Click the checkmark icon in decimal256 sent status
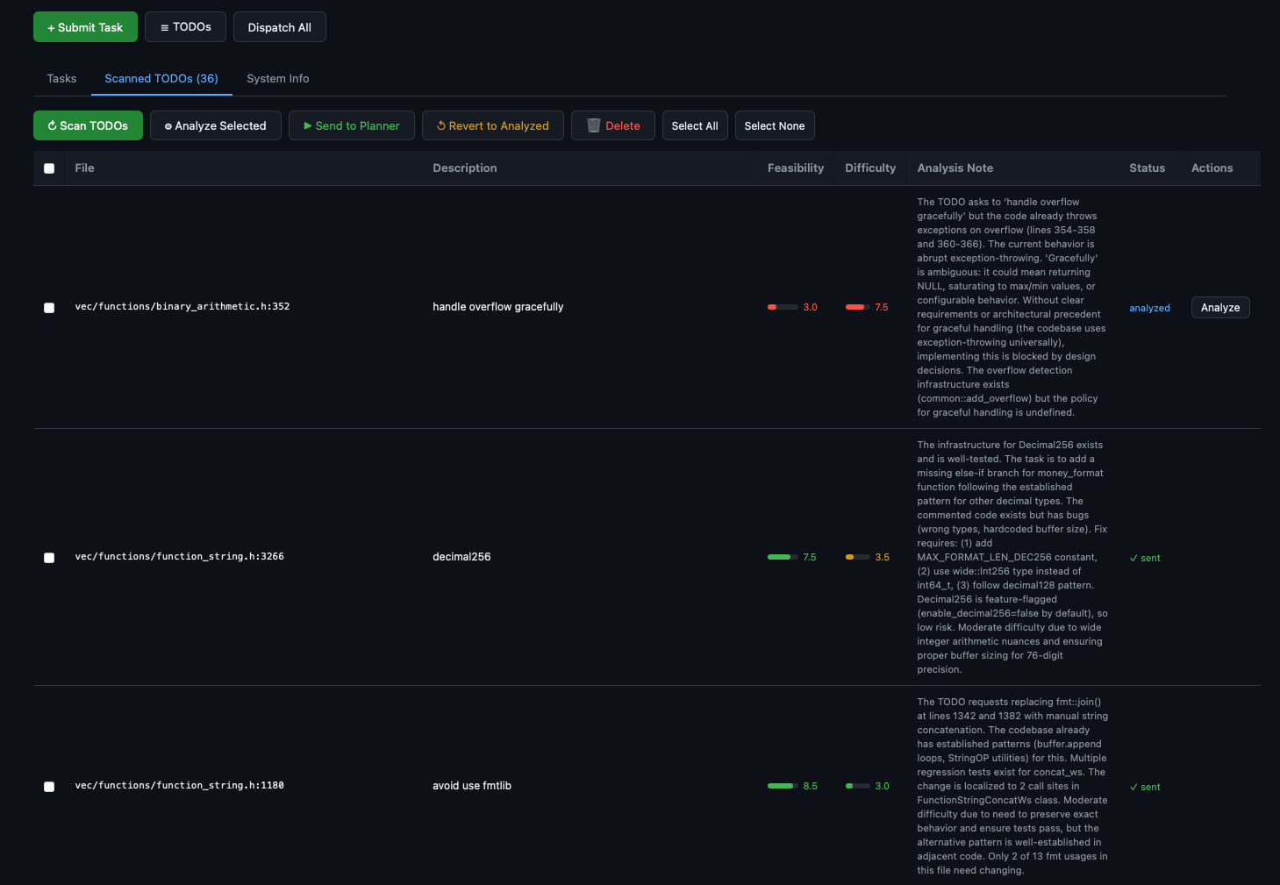 coord(1133,558)
